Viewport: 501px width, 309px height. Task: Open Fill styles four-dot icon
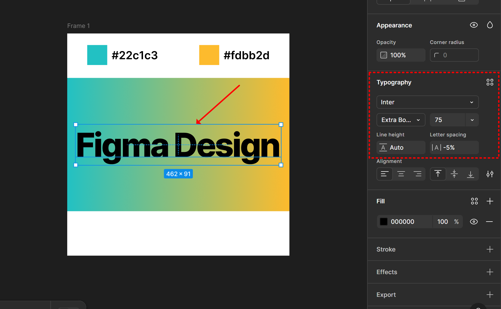(474, 201)
